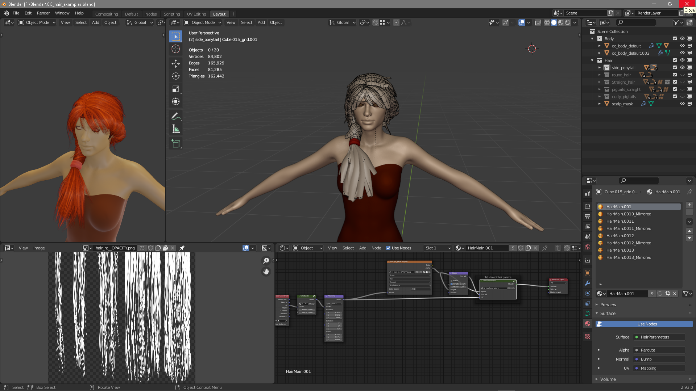Open Global orientation dropdown in main viewport

pos(343,22)
